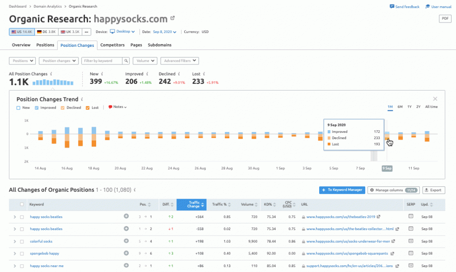Image resolution: width=456 pixels, height=272 pixels.
Task: Expand the colorful socks row
Action: tap(14, 241)
